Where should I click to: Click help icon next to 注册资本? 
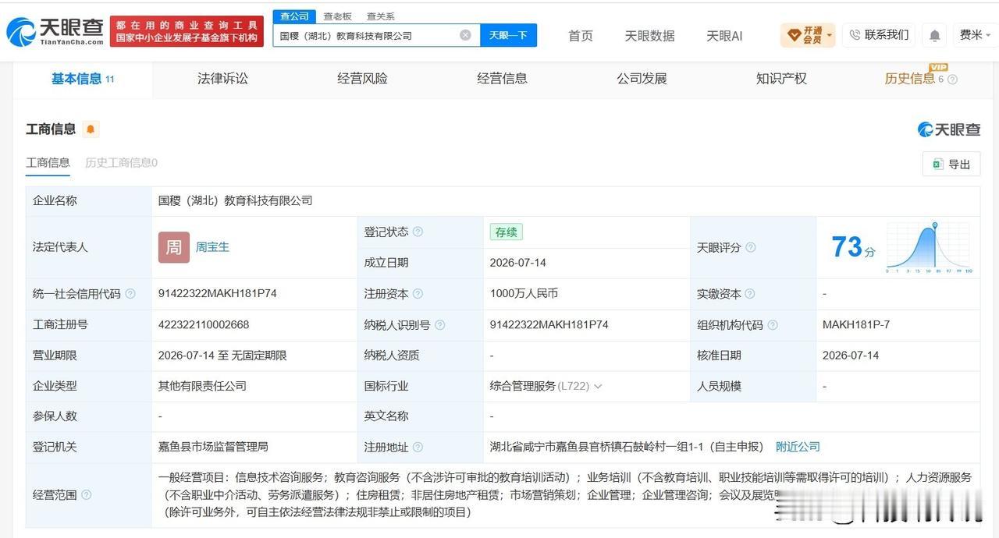pos(418,294)
